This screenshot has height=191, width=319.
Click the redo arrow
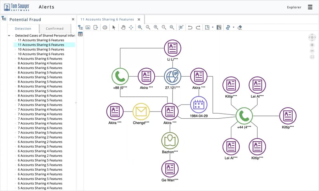click(x=198, y=27)
